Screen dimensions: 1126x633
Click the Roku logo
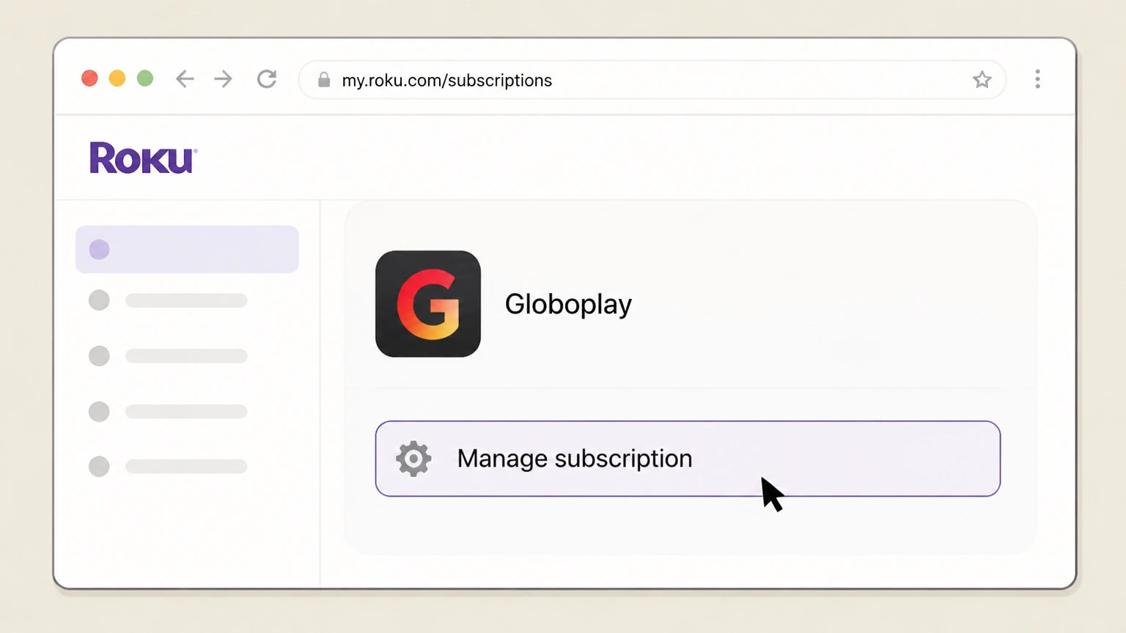tap(143, 158)
